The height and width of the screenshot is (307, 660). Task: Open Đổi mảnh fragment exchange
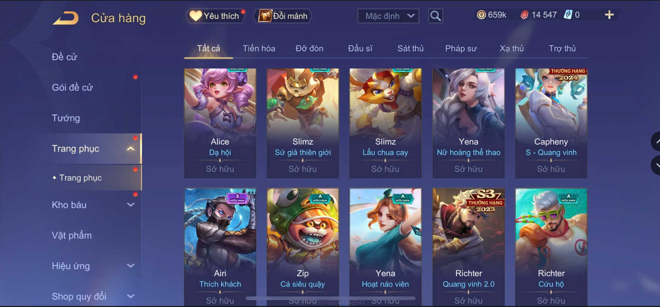click(x=284, y=16)
